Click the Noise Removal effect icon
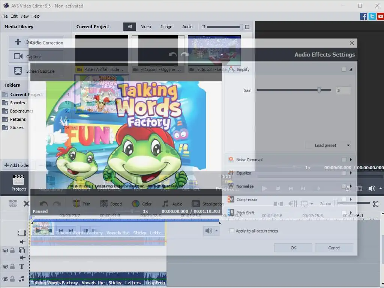This screenshot has width=384, height=288. click(x=231, y=159)
